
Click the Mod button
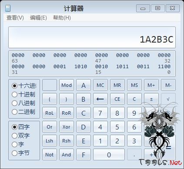click(67, 85)
